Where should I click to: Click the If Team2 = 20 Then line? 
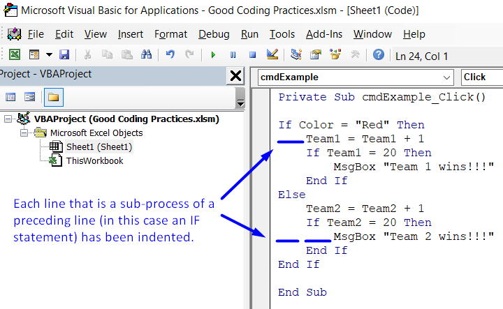(369, 223)
